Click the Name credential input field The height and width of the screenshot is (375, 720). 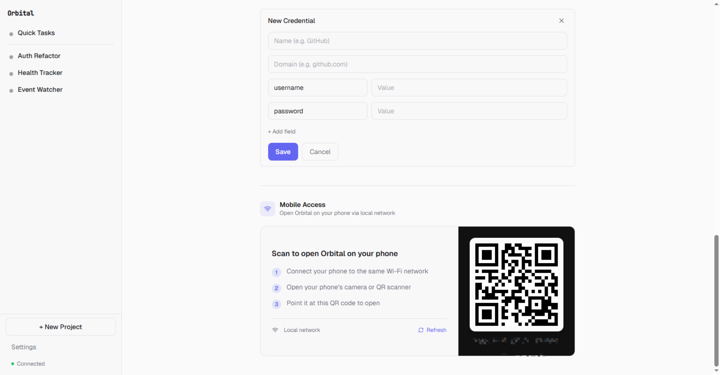[417, 41]
